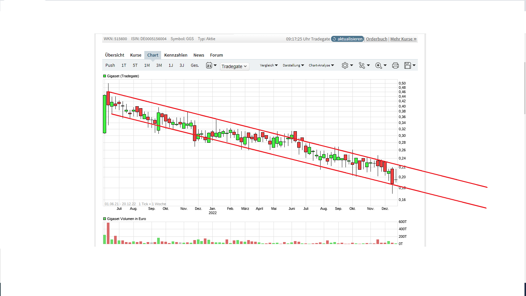Image resolution: width=526 pixels, height=296 pixels.
Task: Set chart period to 5T
Action: [x=135, y=65]
